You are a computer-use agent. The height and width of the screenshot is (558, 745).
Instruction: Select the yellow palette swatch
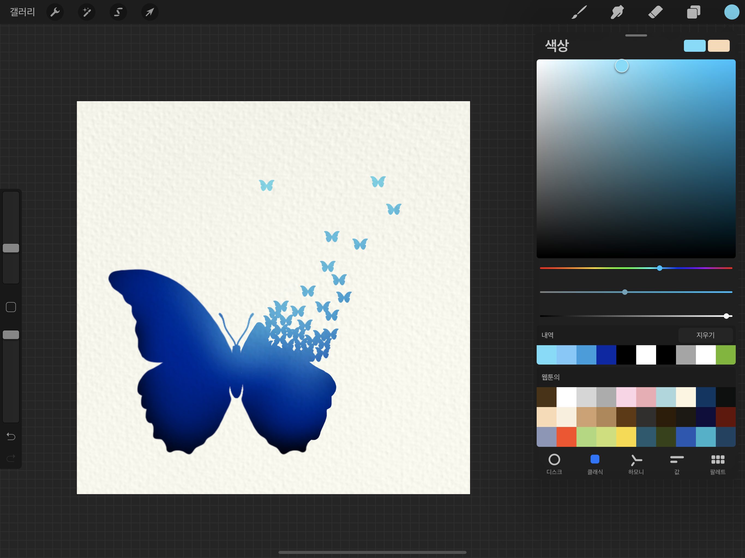coord(626,437)
